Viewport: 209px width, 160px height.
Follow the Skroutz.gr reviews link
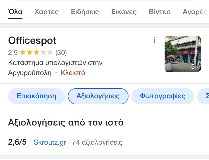(50, 142)
